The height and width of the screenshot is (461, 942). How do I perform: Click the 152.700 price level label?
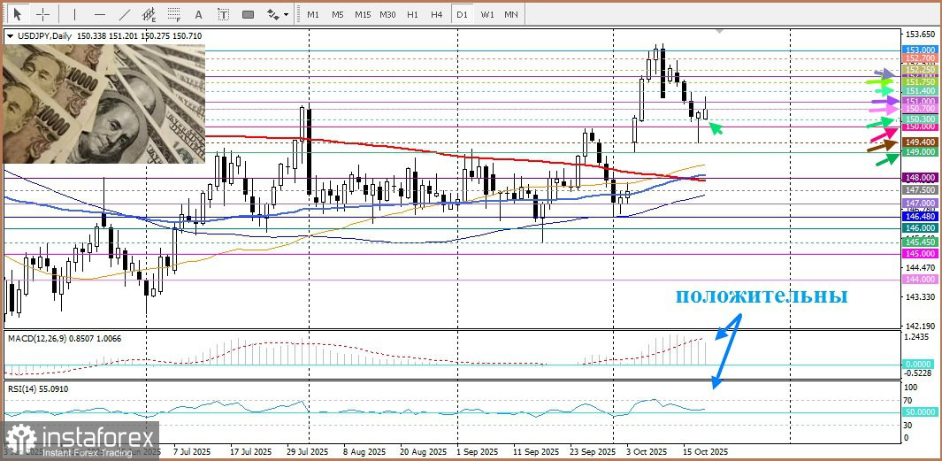tap(920, 58)
